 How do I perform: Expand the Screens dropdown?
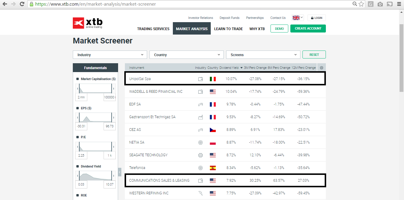tap(263, 55)
